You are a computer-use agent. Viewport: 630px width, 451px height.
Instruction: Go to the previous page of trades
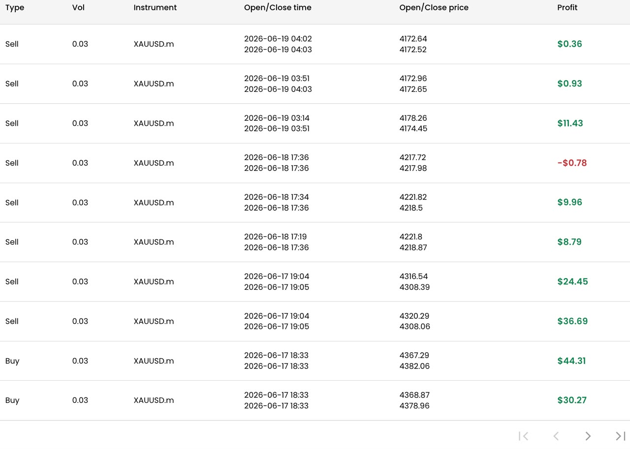pyautogui.click(x=556, y=436)
